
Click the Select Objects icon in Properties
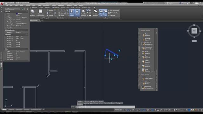tap(25, 9)
